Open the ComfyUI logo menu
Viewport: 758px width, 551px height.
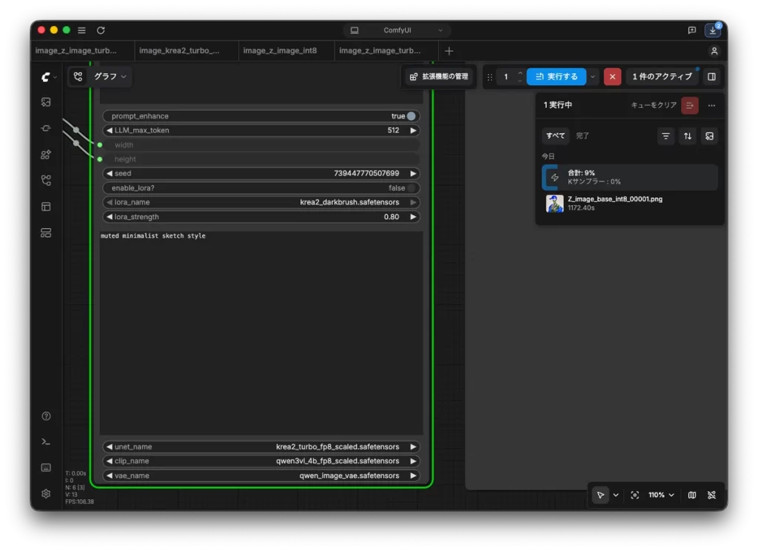click(48, 76)
